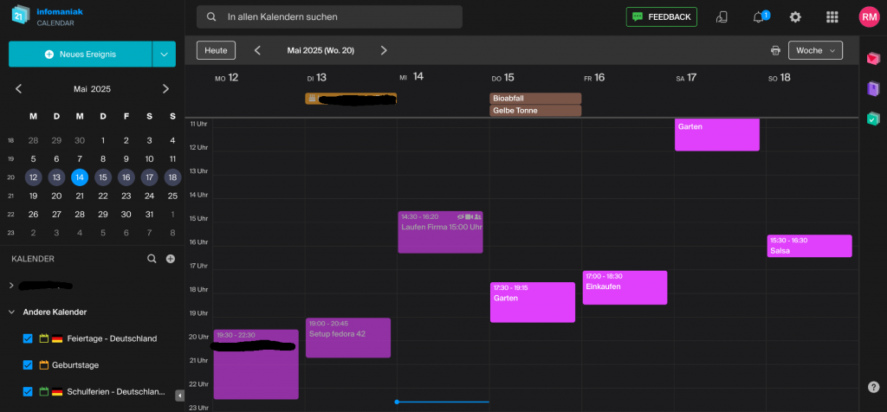Expand the Neues Ereignis dropdown arrow
This screenshot has height=412, width=887.
pyautogui.click(x=164, y=55)
